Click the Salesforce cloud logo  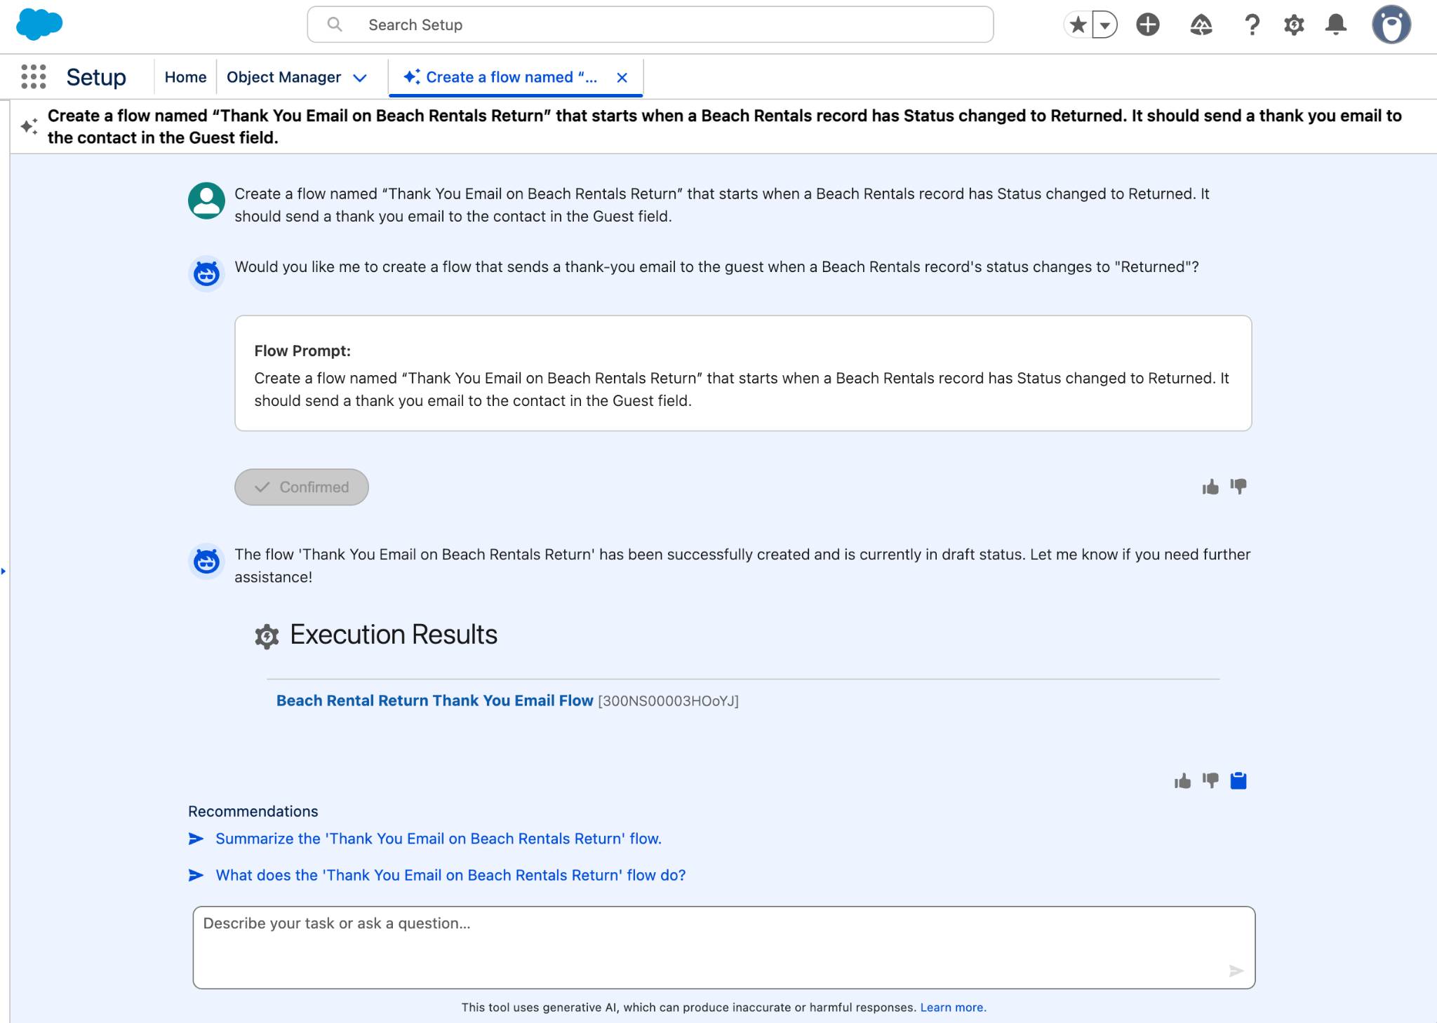39,25
